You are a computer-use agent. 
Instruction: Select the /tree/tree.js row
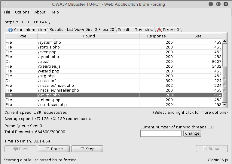114,66
